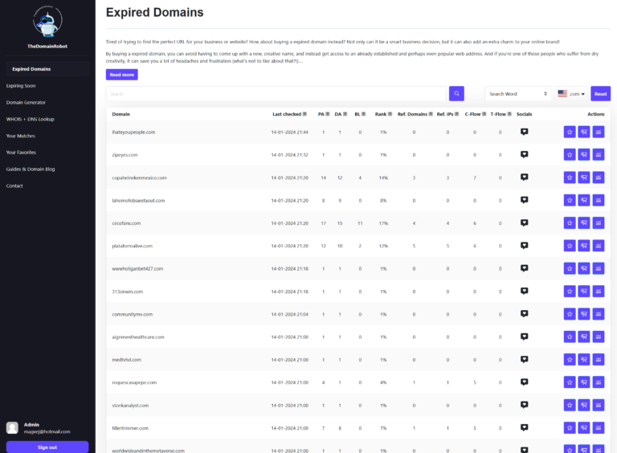Click info icon beside Ref. Domains header
Viewport: 617px width, 453px height.
tap(431, 114)
